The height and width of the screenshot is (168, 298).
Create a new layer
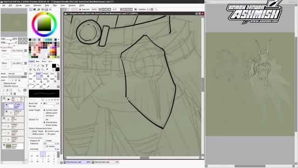(3, 90)
